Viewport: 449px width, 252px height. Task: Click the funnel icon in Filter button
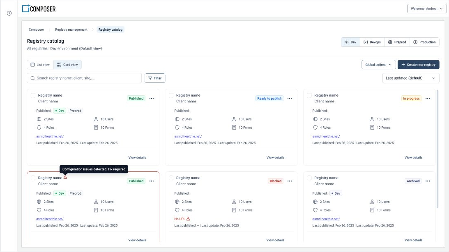[x=150, y=78]
